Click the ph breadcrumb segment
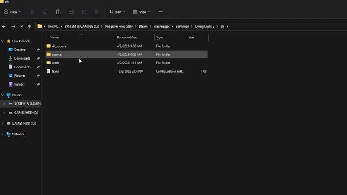 (x=222, y=27)
